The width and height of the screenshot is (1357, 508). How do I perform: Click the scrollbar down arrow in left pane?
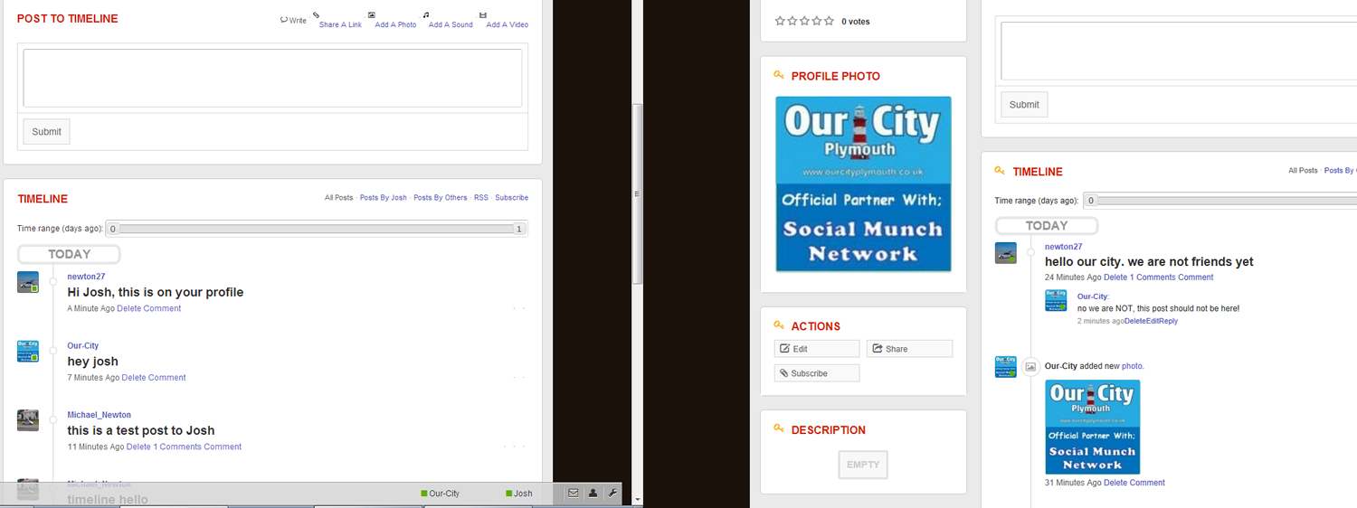tap(638, 499)
